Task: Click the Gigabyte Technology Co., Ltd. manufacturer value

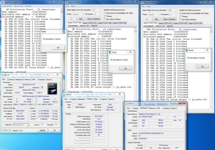Action: (x=160, y=114)
